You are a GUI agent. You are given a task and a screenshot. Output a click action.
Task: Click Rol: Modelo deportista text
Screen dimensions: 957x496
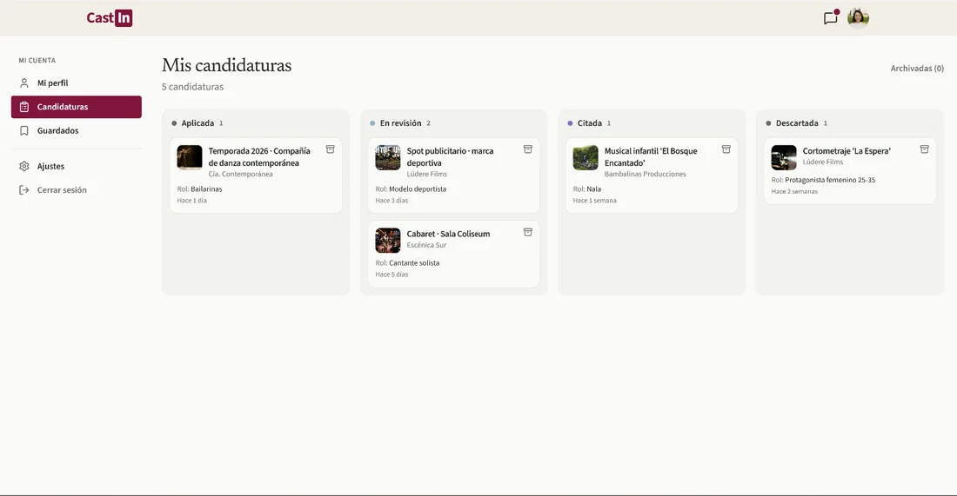click(x=411, y=188)
